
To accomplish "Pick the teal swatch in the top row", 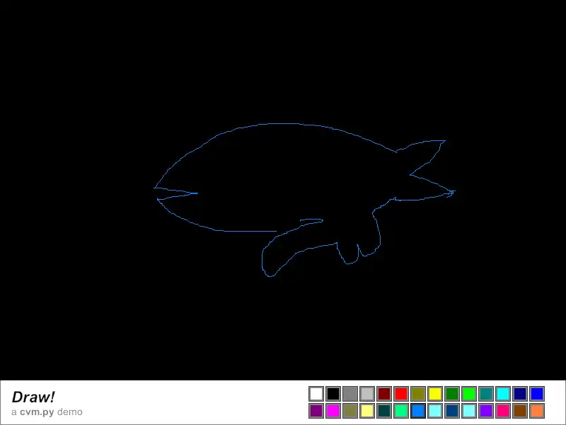I will coord(486,394).
